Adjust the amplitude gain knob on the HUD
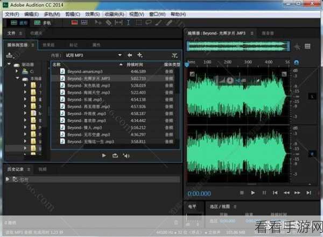323x237 pixels. (230, 81)
